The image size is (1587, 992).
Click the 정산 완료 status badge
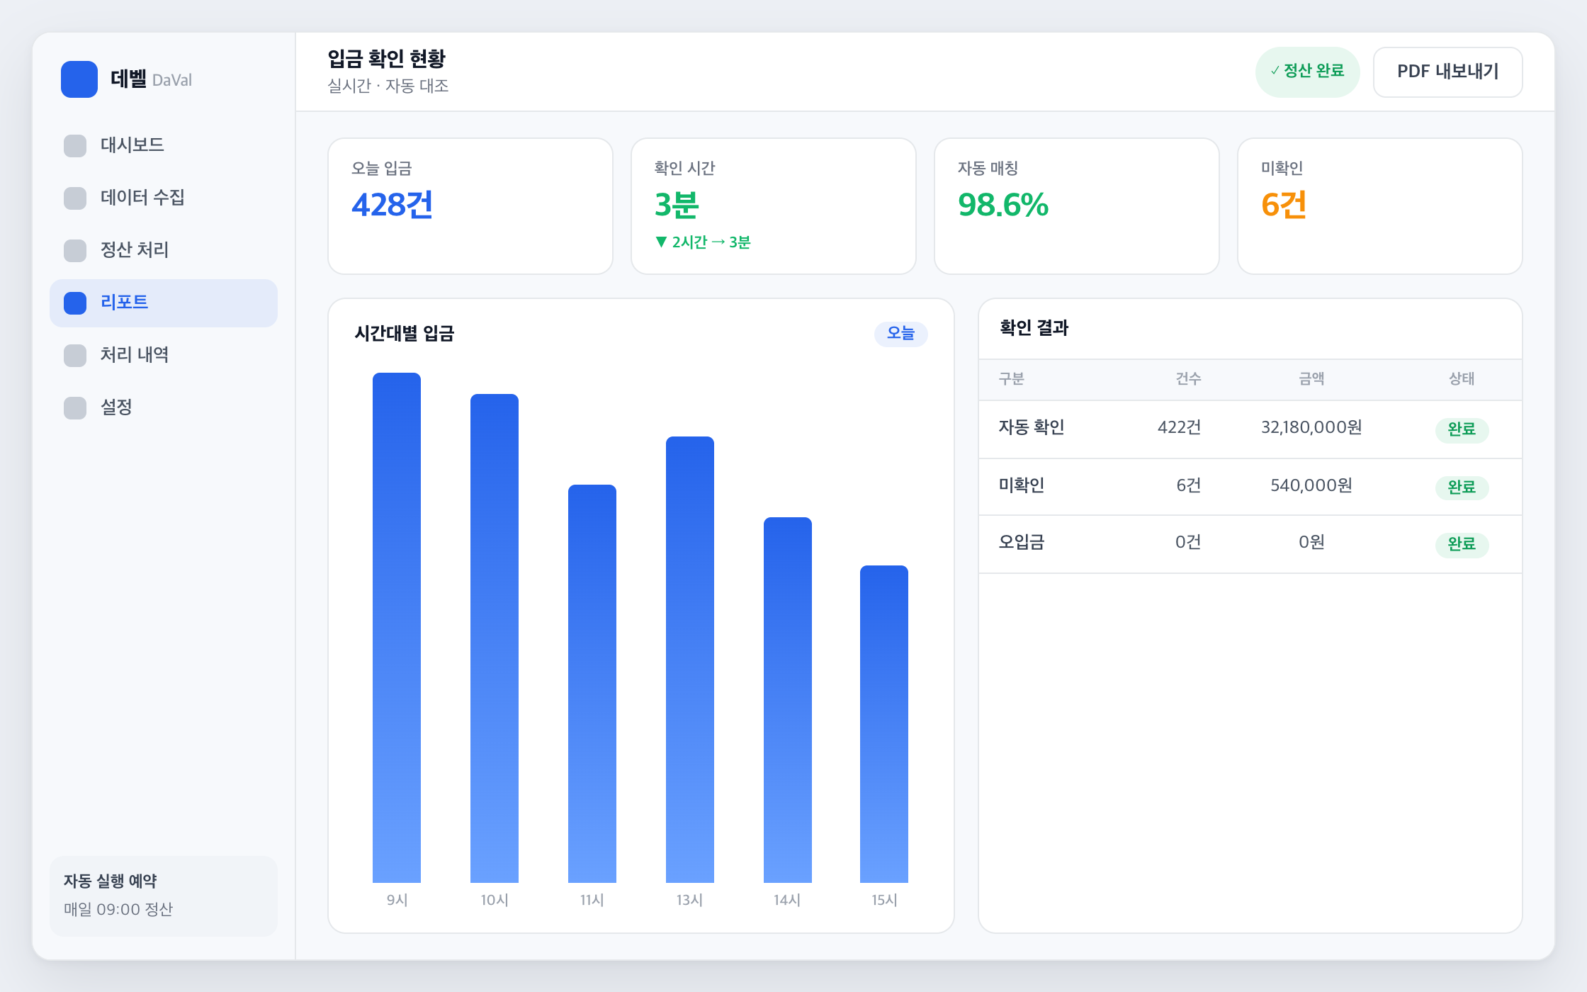[1307, 72]
